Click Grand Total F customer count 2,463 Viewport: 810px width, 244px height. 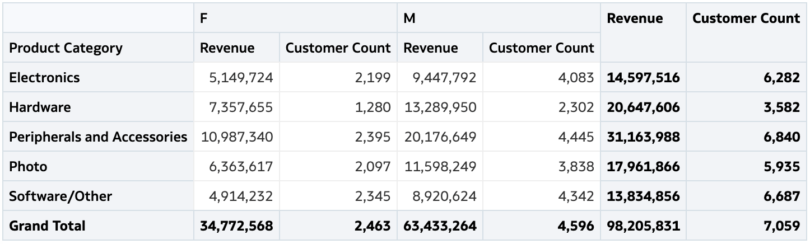pyautogui.click(x=338, y=226)
